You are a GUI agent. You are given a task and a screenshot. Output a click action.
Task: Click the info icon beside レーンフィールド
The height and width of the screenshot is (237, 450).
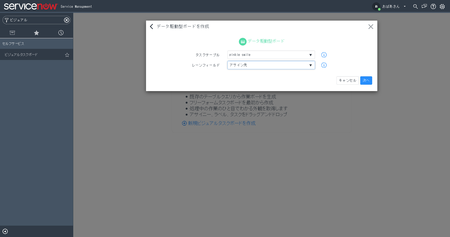pyautogui.click(x=324, y=65)
